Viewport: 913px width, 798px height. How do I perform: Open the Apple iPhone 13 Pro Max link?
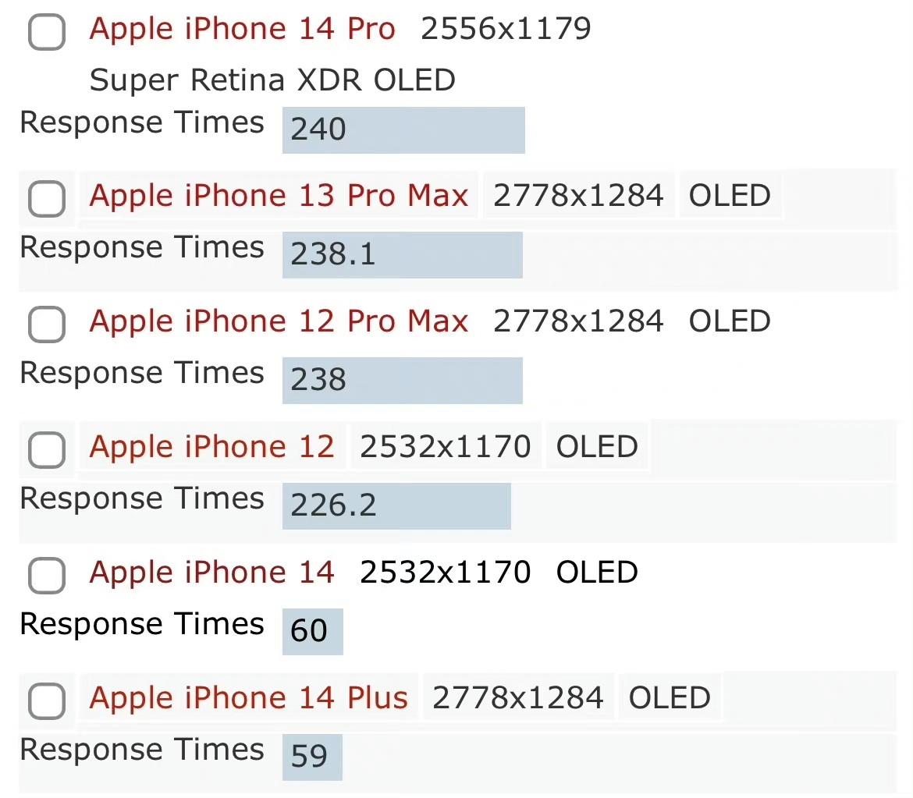click(279, 195)
